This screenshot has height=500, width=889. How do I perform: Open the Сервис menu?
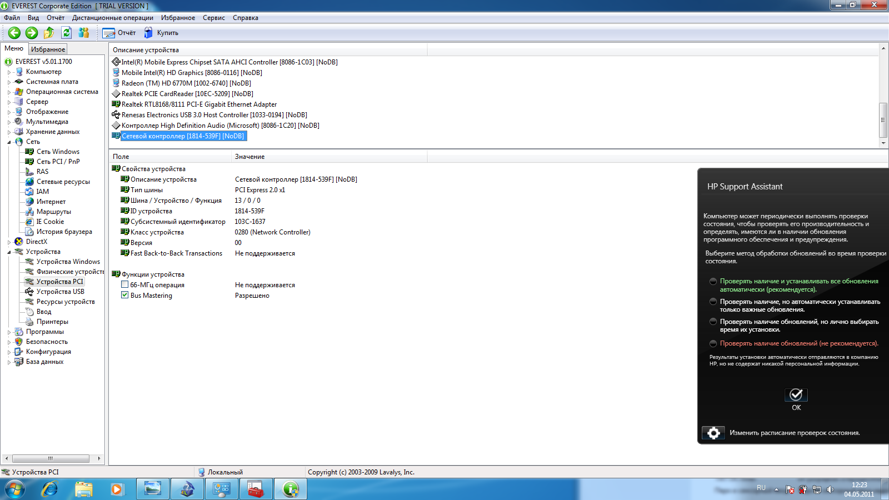pyautogui.click(x=214, y=18)
